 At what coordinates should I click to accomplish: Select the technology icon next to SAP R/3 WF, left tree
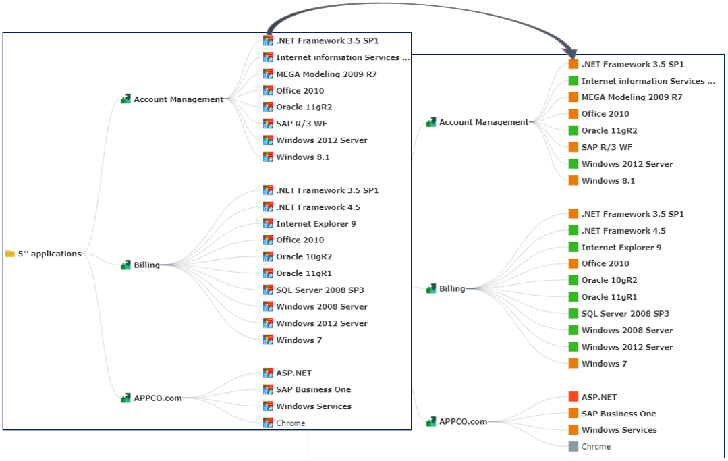pos(268,124)
